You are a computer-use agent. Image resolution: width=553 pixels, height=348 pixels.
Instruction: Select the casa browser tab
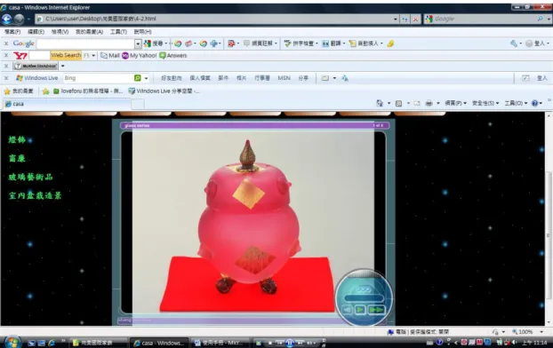pos(67,104)
